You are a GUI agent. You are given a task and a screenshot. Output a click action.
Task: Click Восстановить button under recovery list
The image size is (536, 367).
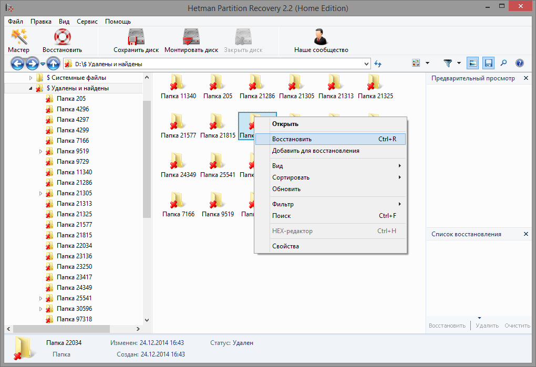447,326
